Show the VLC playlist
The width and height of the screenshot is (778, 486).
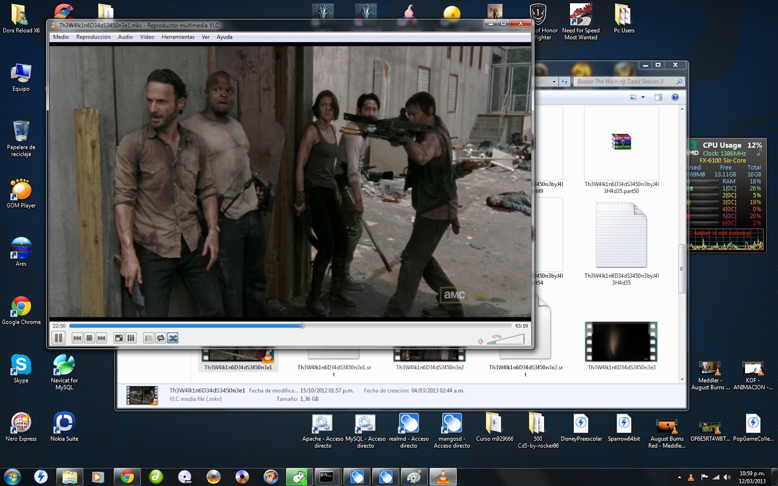[x=148, y=338]
